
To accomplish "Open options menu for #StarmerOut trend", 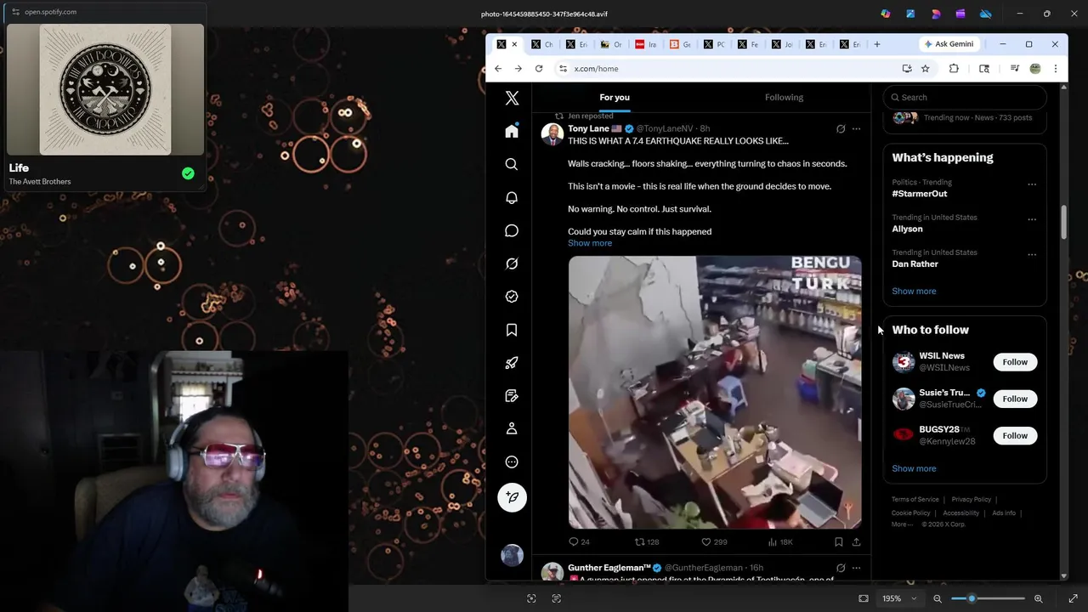I will (x=1032, y=184).
